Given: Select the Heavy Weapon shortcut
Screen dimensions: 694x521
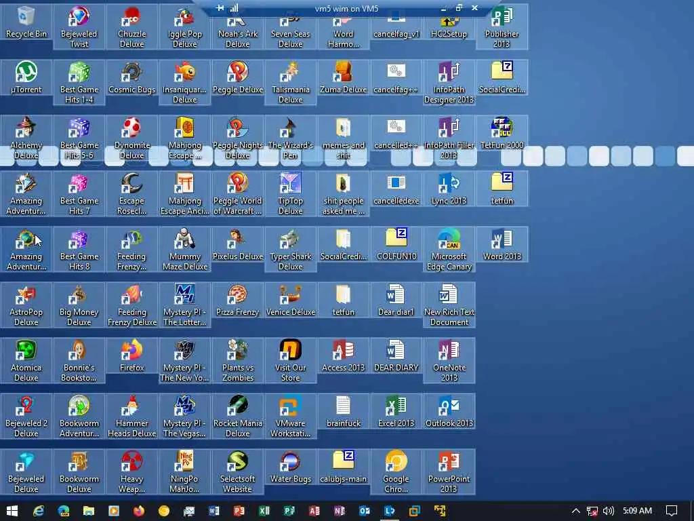Looking at the screenshot, I should [x=132, y=472].
